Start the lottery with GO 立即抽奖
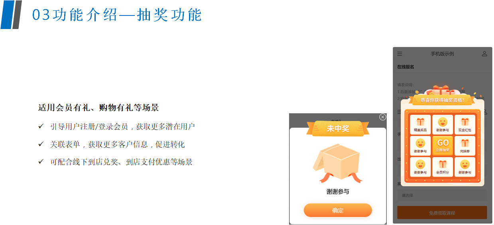 [443, 145]
